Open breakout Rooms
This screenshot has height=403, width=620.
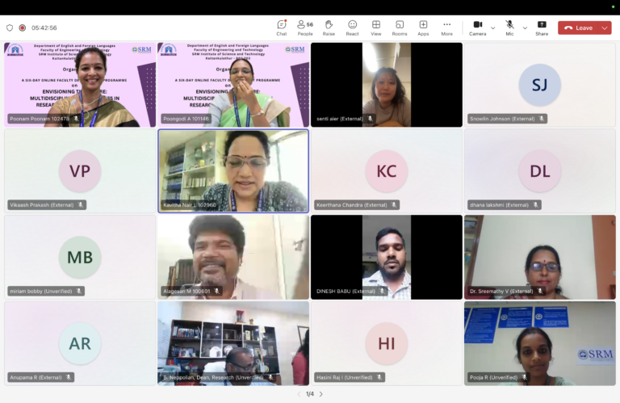click(400, 27)
